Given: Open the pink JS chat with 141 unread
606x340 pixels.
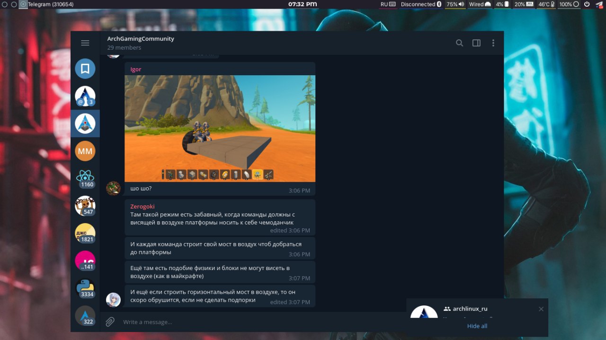Looking at the screenshot, I should coord(85,261).
